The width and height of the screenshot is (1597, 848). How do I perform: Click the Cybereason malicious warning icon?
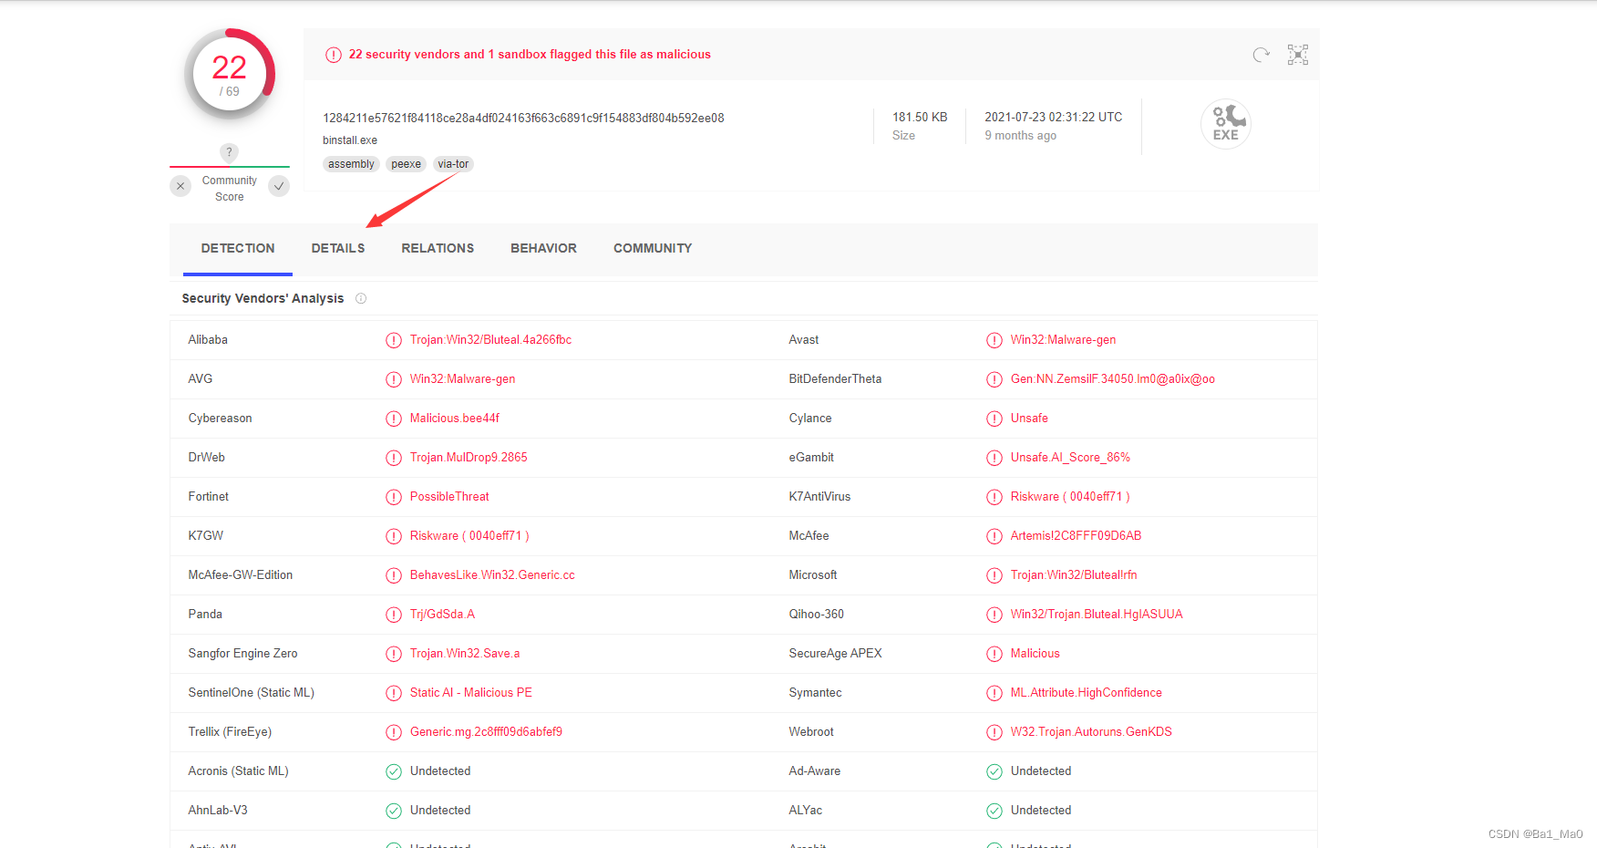click(x=394, y=419)
